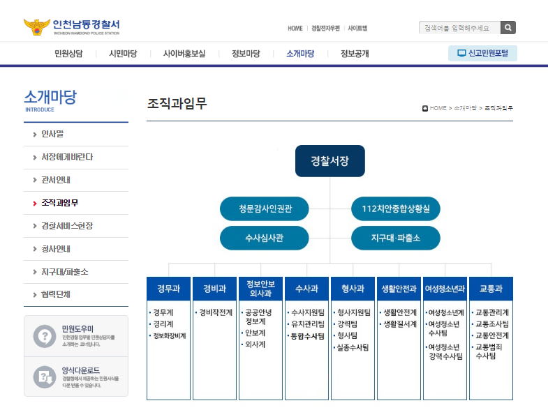Click the Incheon Namdong Police Station eagle logo
This screenshot has height=410, width=548.
pyautogui.click(x=37, y=27)
